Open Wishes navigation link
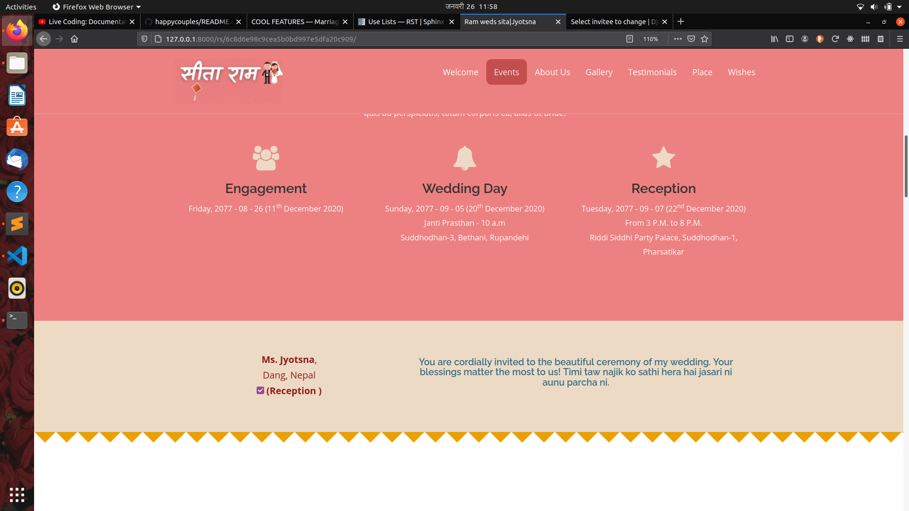This screenshot has width=909, height=511. (x=741, y=72)
